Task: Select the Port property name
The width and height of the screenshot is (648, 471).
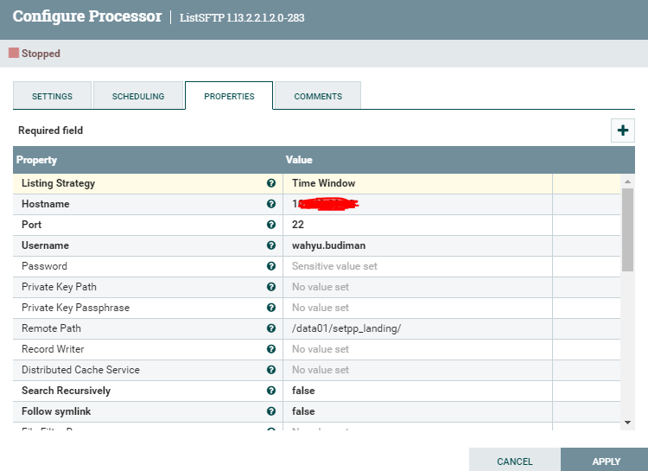Action: tap(31, 225)
